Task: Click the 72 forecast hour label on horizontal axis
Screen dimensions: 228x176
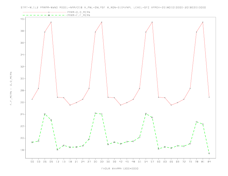Action: pyautogui.click(x=184, y=162)
